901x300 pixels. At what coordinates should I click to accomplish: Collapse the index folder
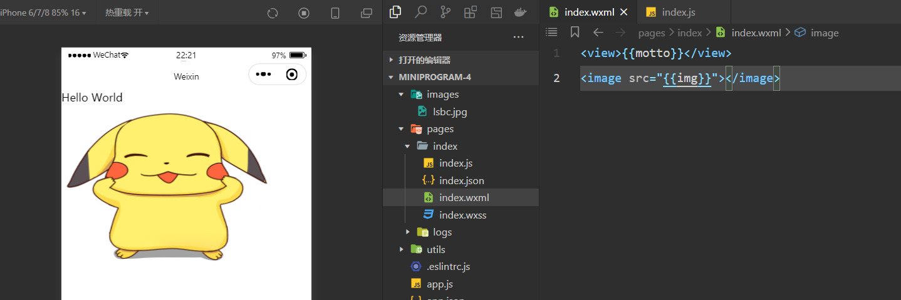pos(461,147)
